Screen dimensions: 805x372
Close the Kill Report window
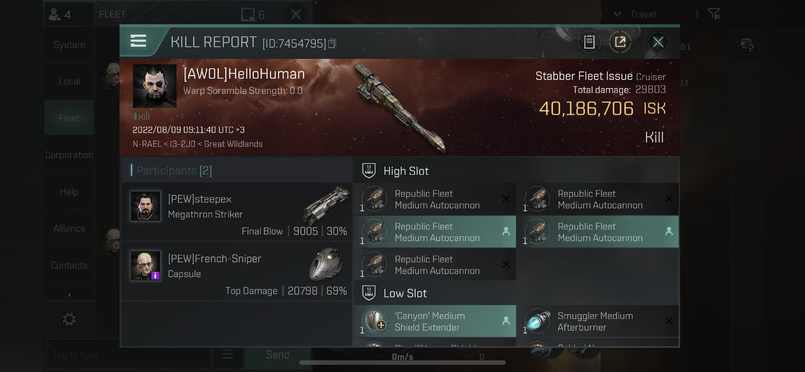tap(658, 42)
